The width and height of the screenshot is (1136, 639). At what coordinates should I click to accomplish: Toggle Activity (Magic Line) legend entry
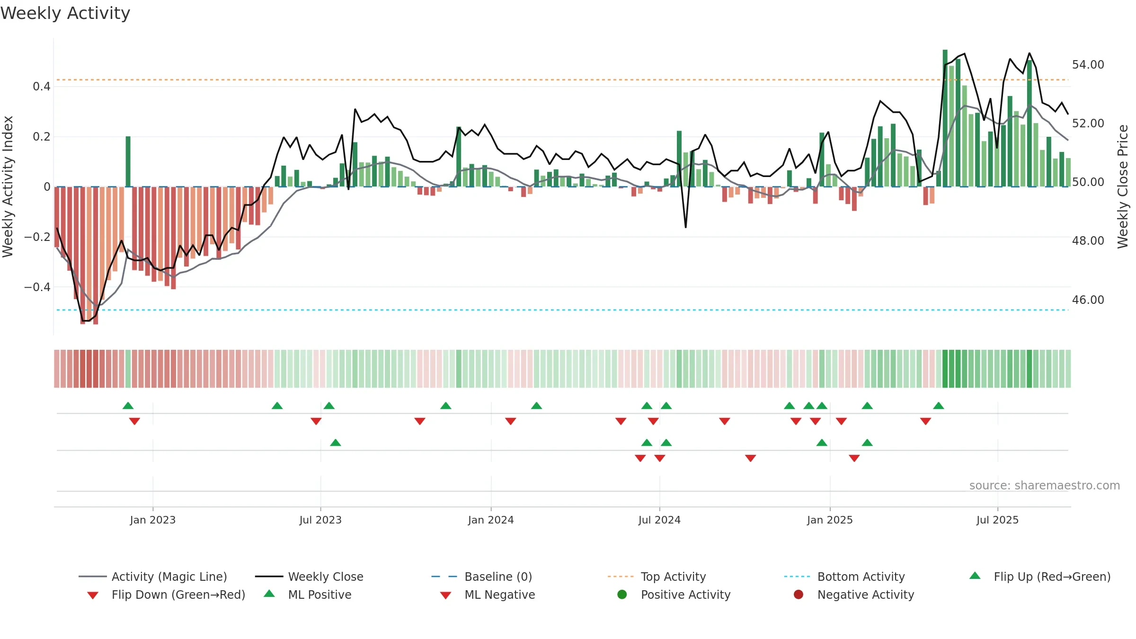[153, 577]
